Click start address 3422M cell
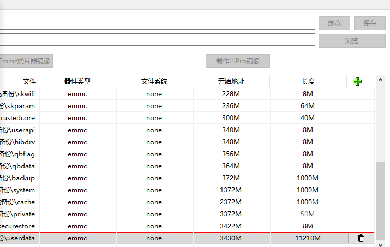Screen dimensions: 390x247 [x=231, y=226]
